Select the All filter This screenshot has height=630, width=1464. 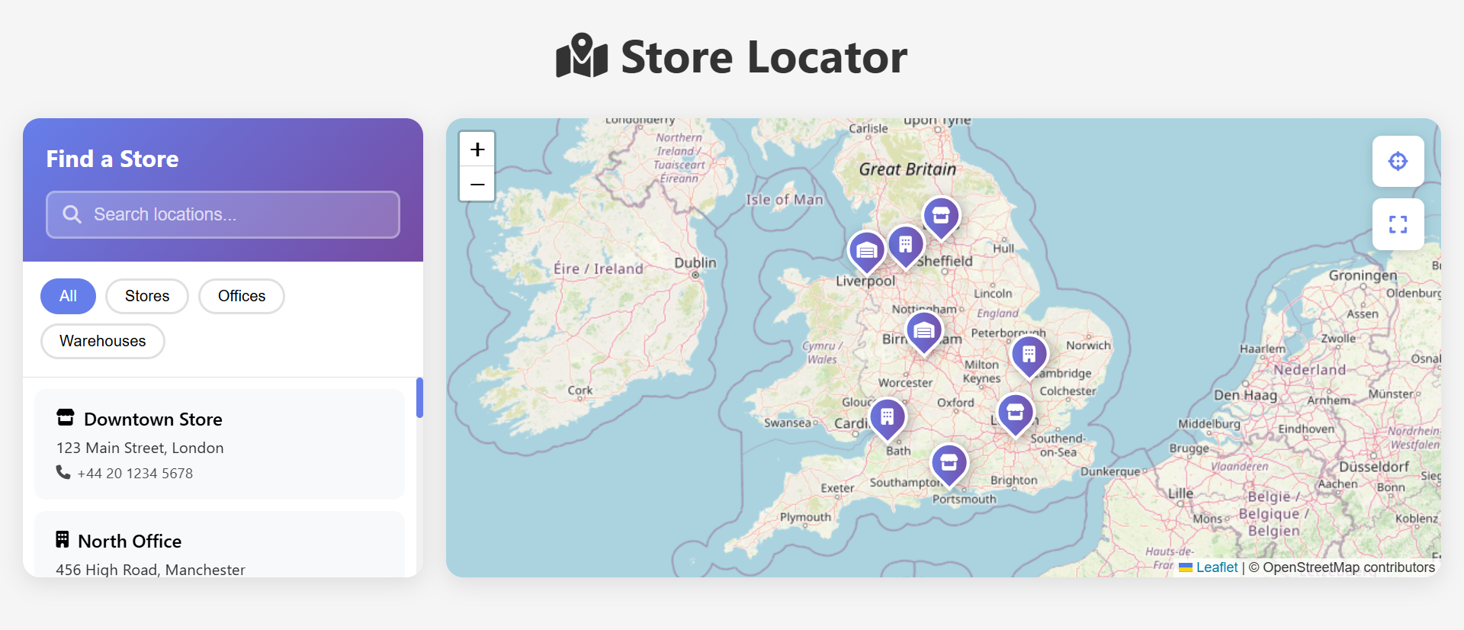pos(68,296)
